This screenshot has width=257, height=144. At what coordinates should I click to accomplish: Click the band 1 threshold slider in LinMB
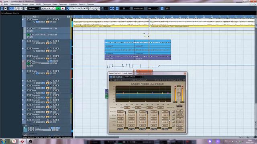(x=125, y=119)
